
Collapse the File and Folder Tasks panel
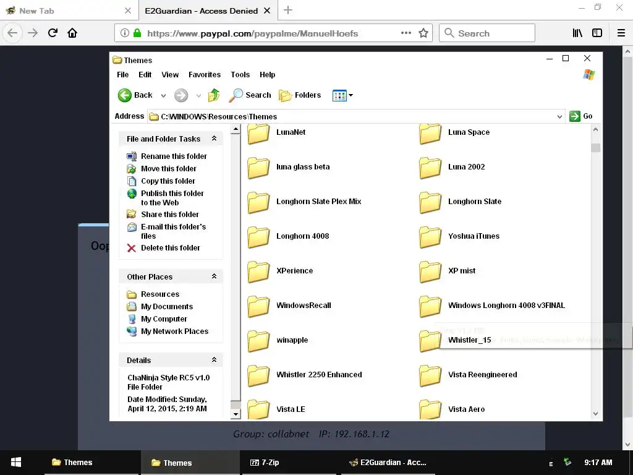point(214,139)
